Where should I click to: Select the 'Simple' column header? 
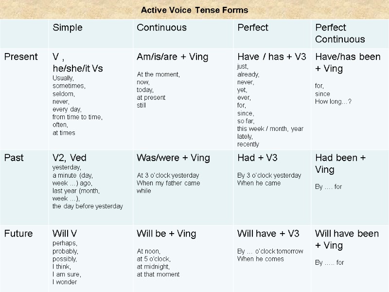[x=68, y=28]
